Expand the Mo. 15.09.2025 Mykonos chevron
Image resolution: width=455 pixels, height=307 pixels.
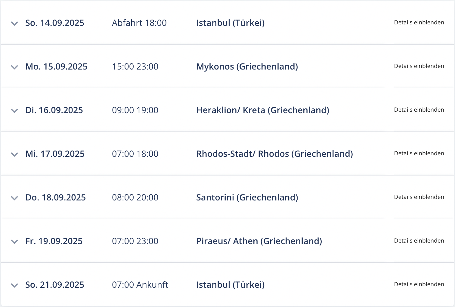14,67
